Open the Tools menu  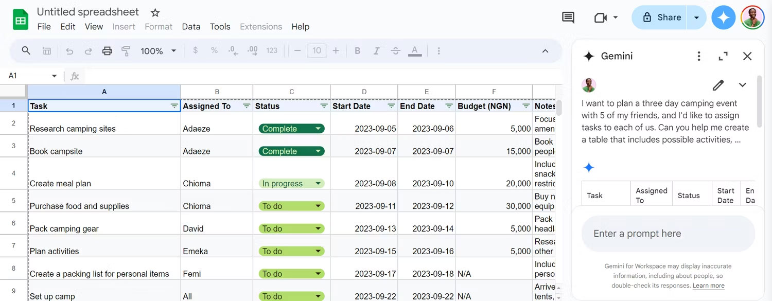pos(220,27)
